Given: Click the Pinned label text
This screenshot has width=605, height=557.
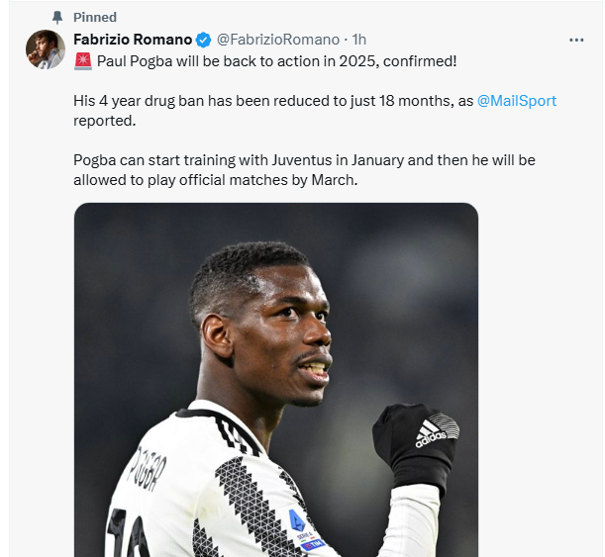Looking at the screenshot, I should (x=95, y=18).
